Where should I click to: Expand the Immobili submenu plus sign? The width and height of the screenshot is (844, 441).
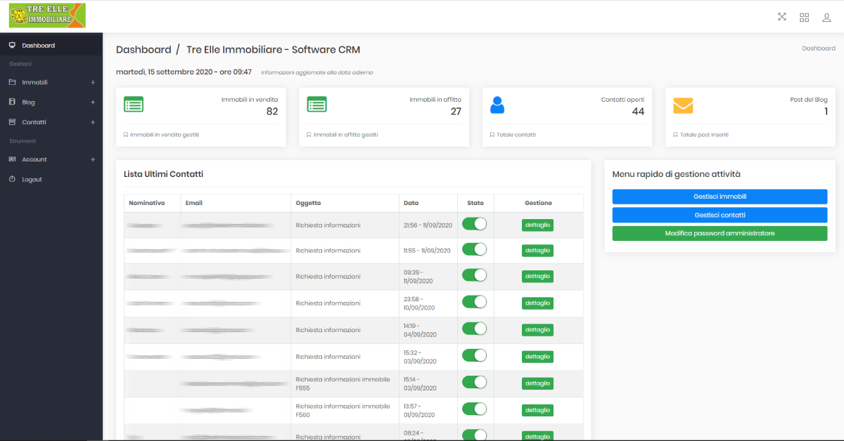point(93,82)
